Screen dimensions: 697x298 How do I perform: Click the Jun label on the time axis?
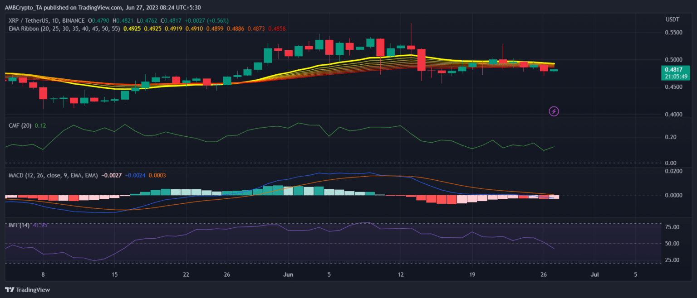[x=288, y=274]
